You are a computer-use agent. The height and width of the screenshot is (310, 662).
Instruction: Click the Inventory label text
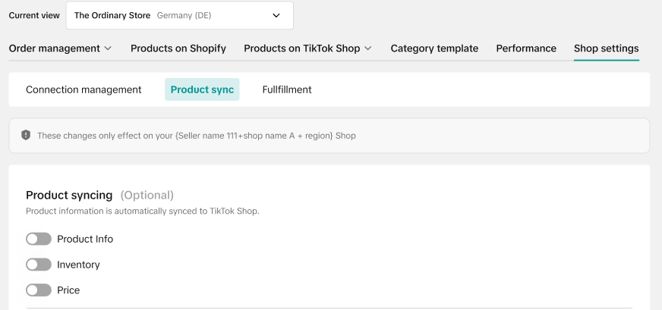(x=78, y=265)
